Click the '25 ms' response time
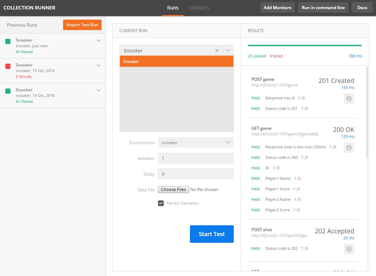Viewport: 376px width, 276px height. (x=349, y=238)
